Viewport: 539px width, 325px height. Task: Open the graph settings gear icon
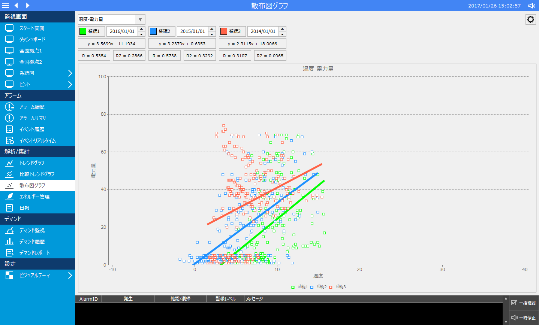coord(530,19)
